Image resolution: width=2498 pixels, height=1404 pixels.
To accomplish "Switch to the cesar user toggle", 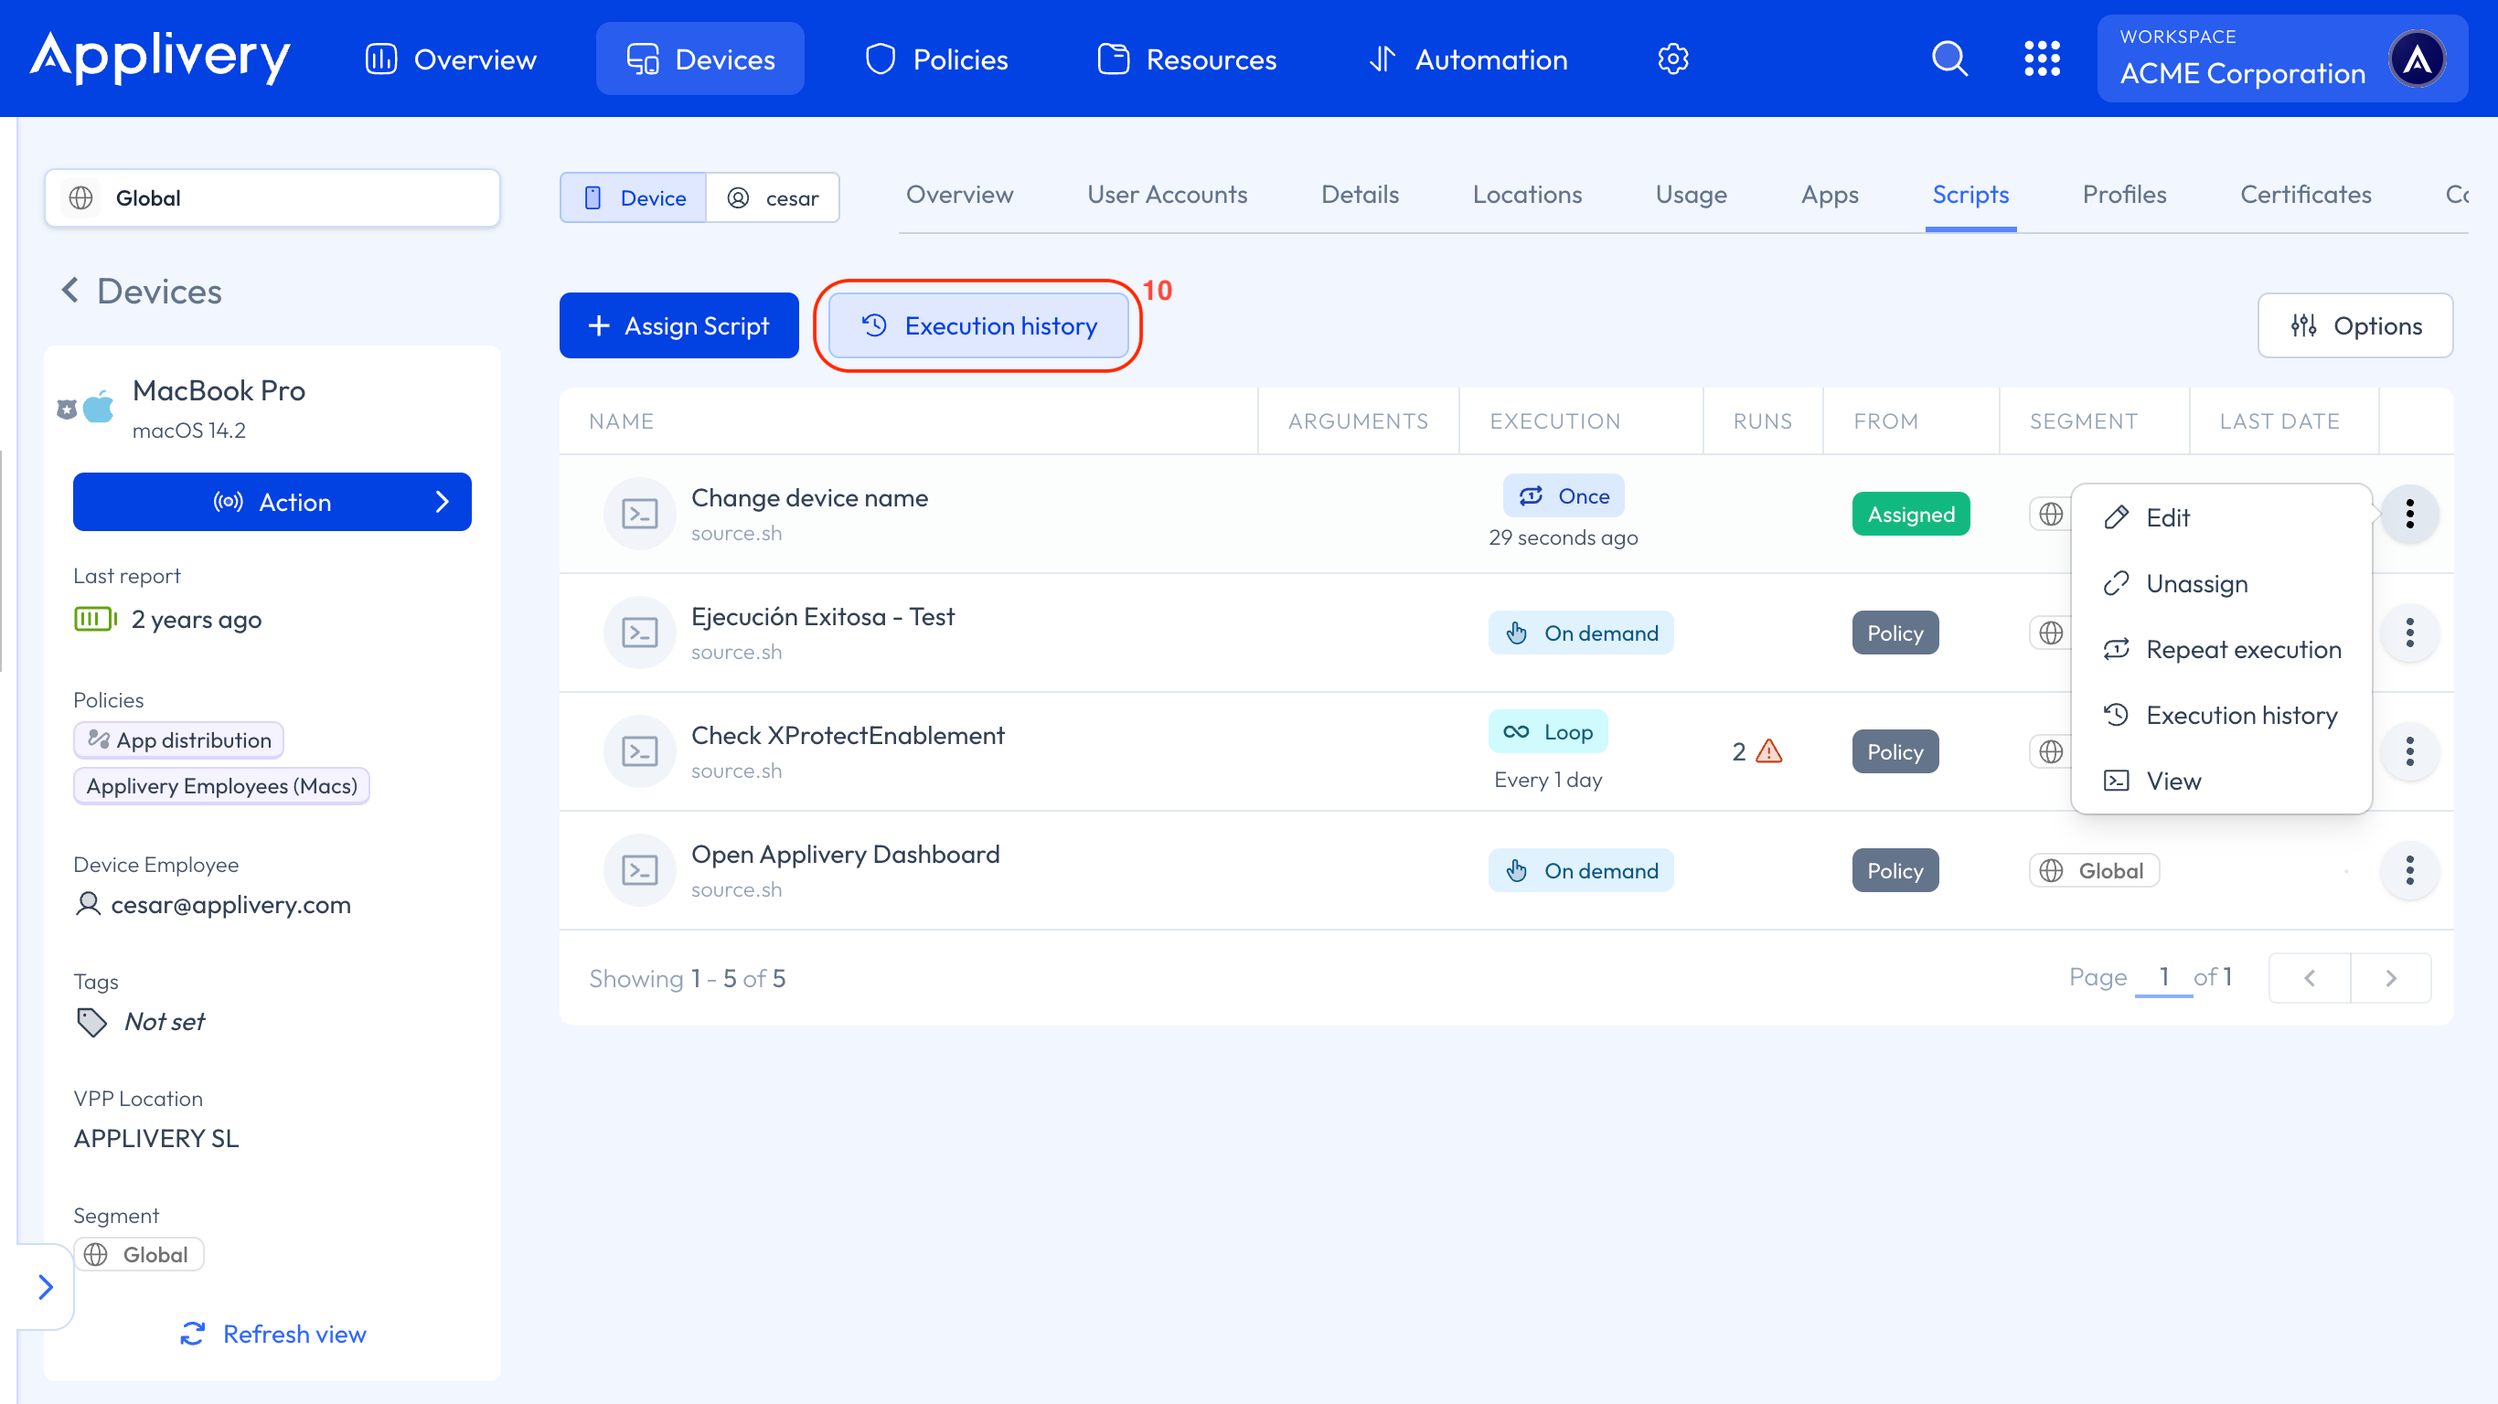I will [773, 197].
